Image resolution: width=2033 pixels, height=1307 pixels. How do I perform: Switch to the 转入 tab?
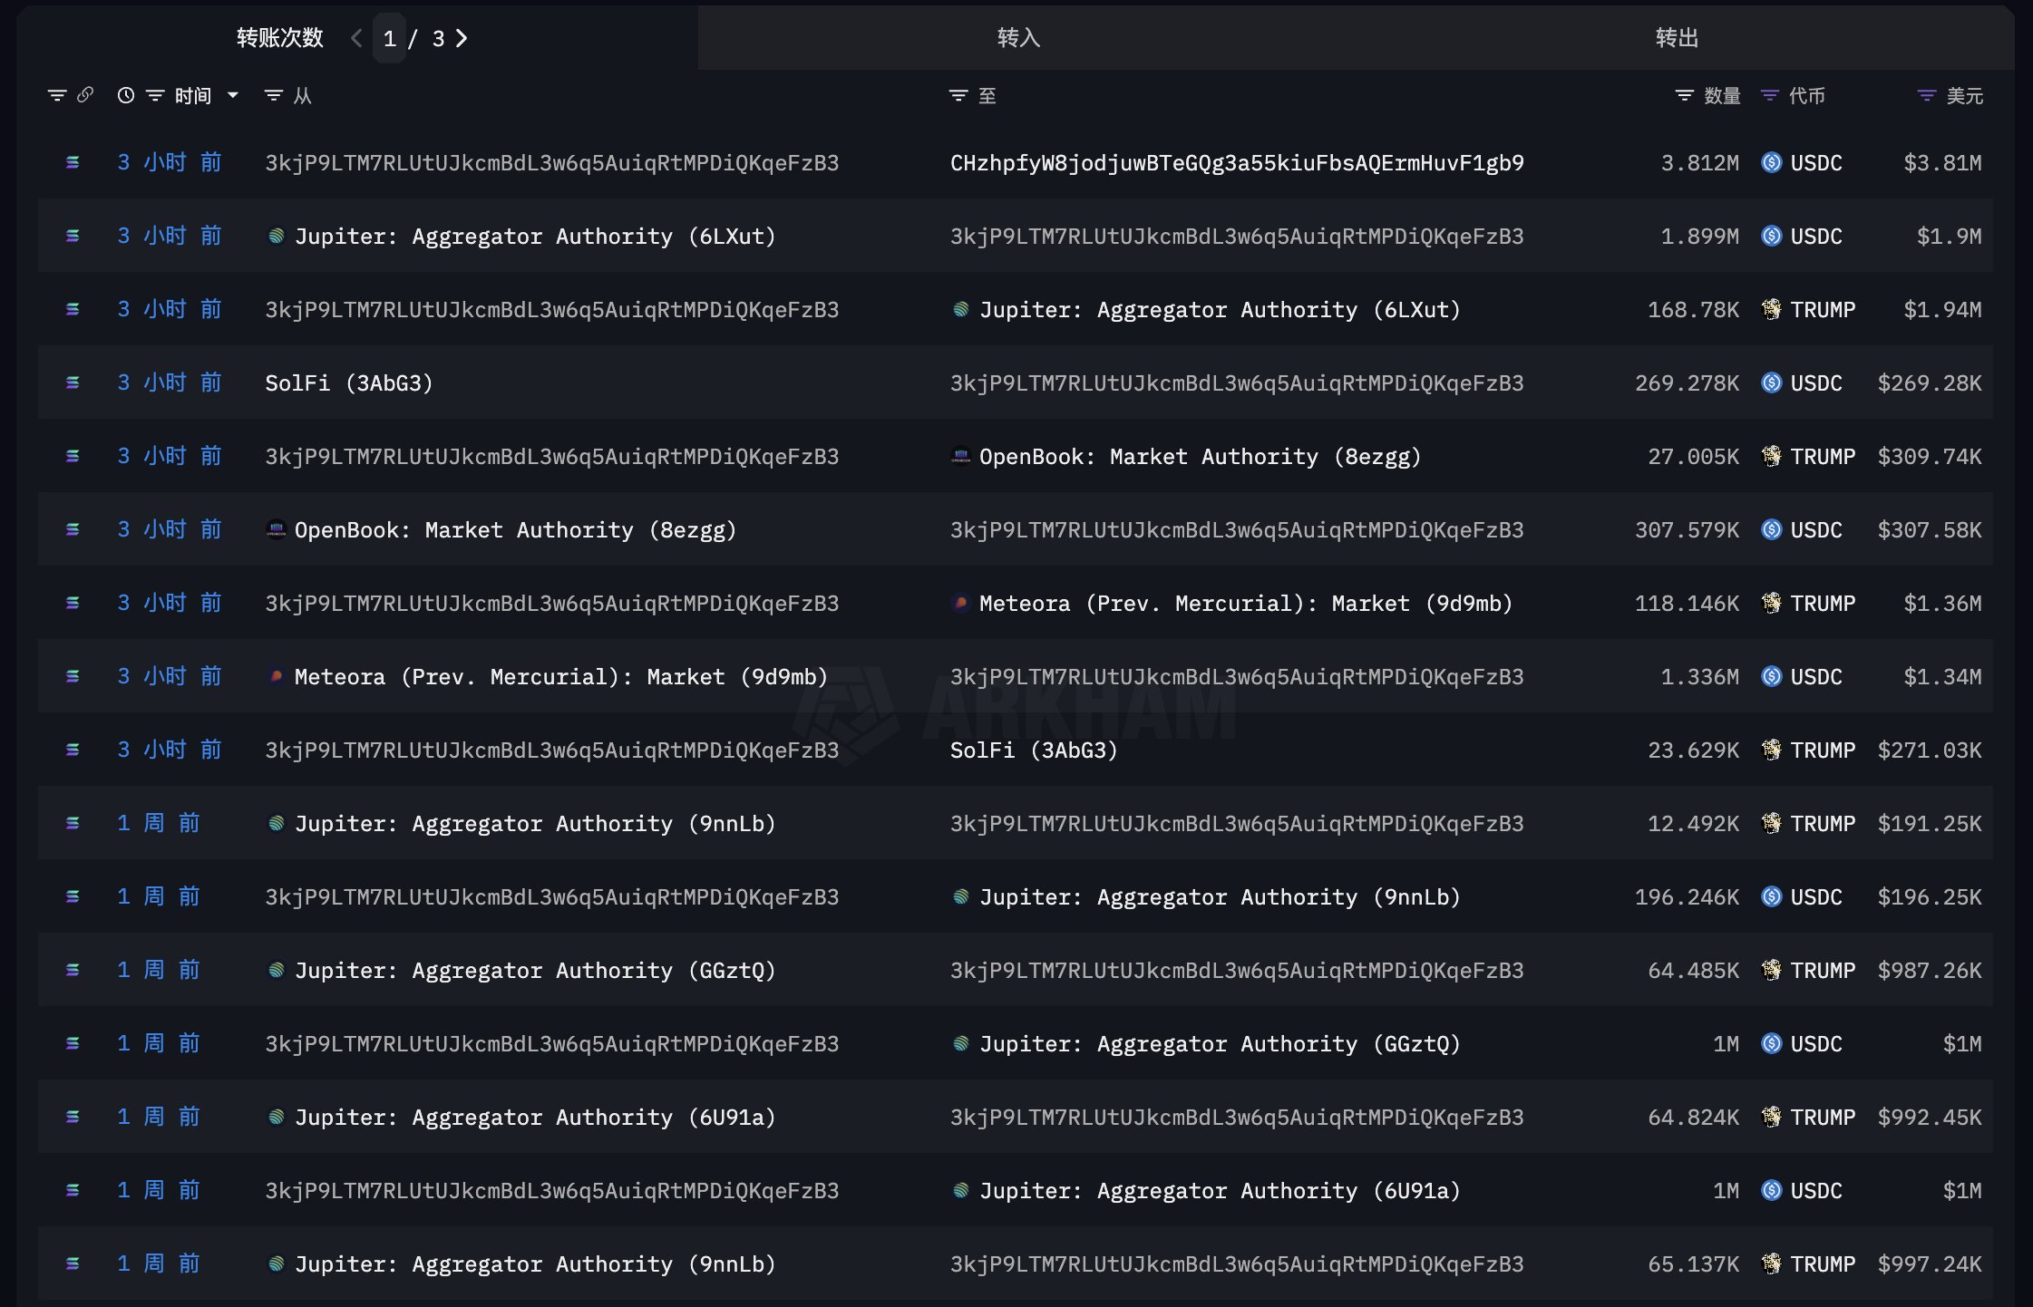click(1018, 38)
